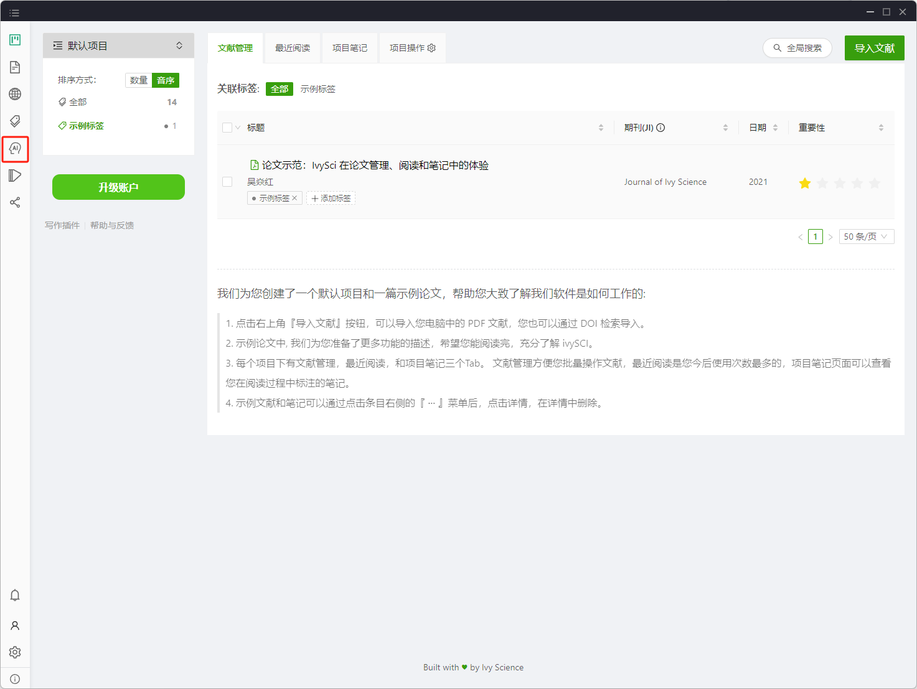Image resolution: width=917 pixels, height=689 pixels.
Task: Select page 1 in pagination
Action: pos(816,237)
